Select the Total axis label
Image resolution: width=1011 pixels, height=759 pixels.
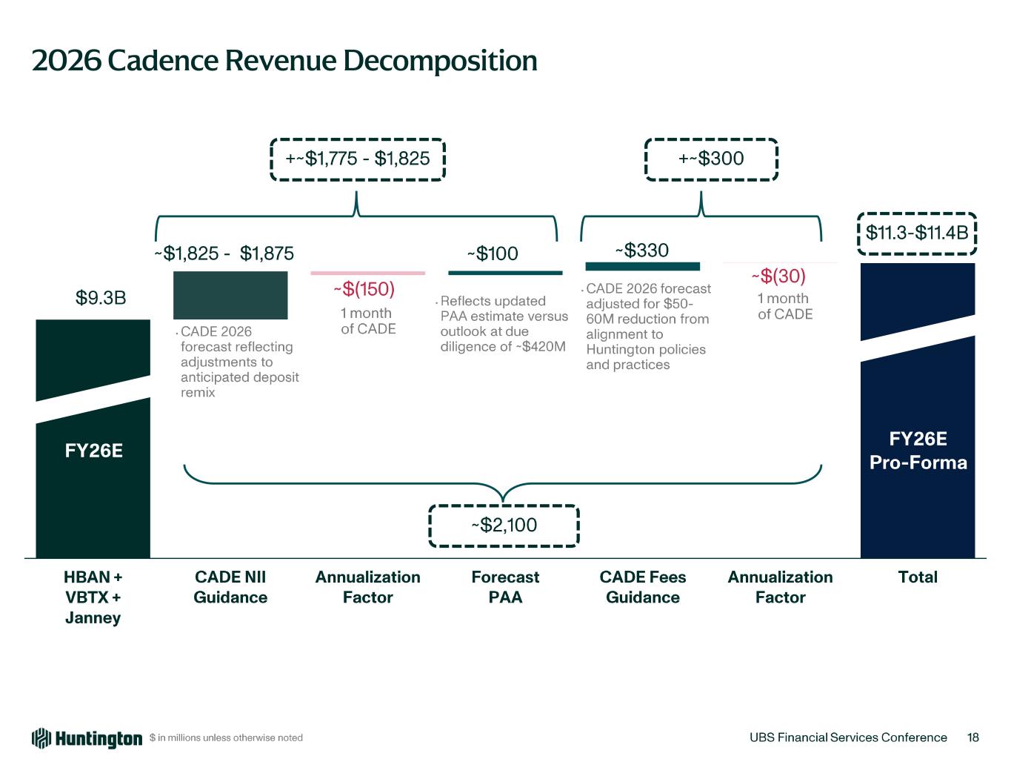coord(918,577)
